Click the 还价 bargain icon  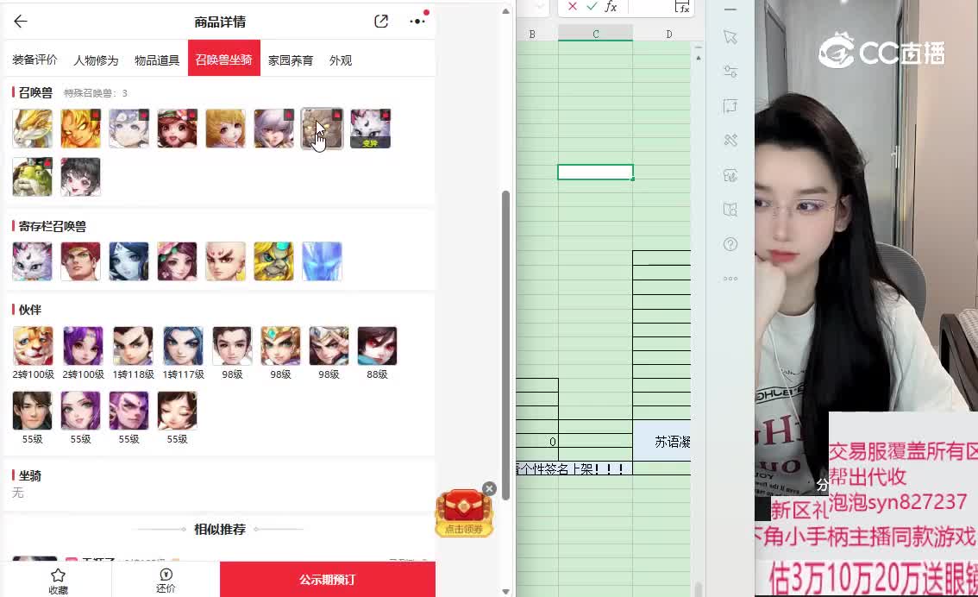click(x=166, y=580)
